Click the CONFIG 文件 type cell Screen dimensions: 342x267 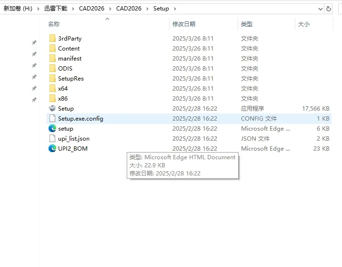(259, 119)
